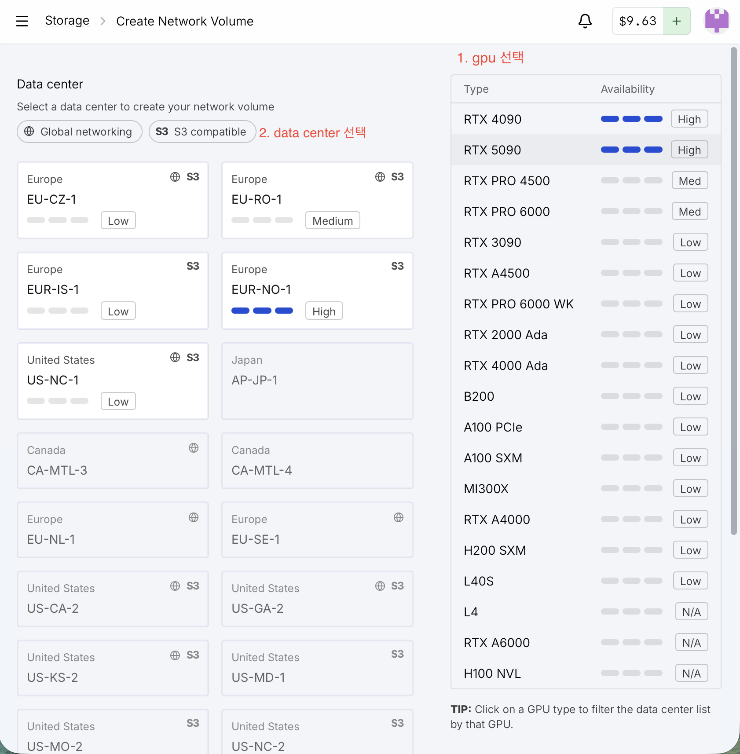The image size is (740, 754).
Task: Click the $9.63 balance display
Action: click(637, 21)
